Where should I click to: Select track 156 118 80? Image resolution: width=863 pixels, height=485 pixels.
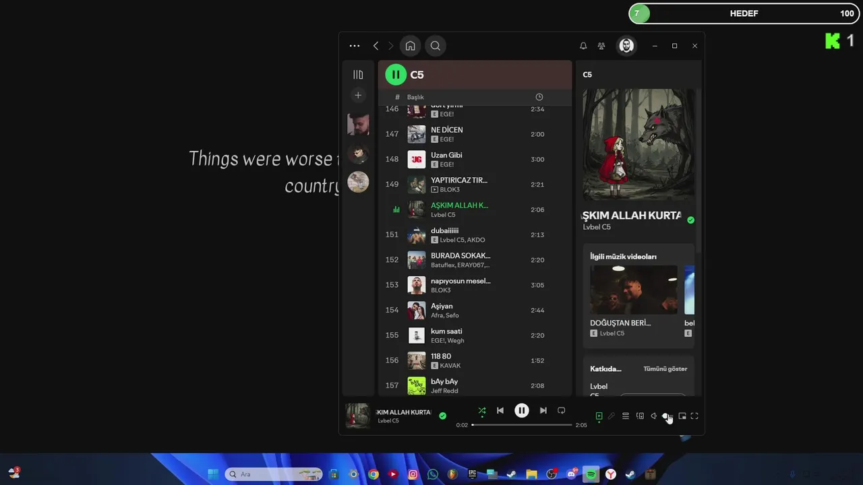coord(475,360)
